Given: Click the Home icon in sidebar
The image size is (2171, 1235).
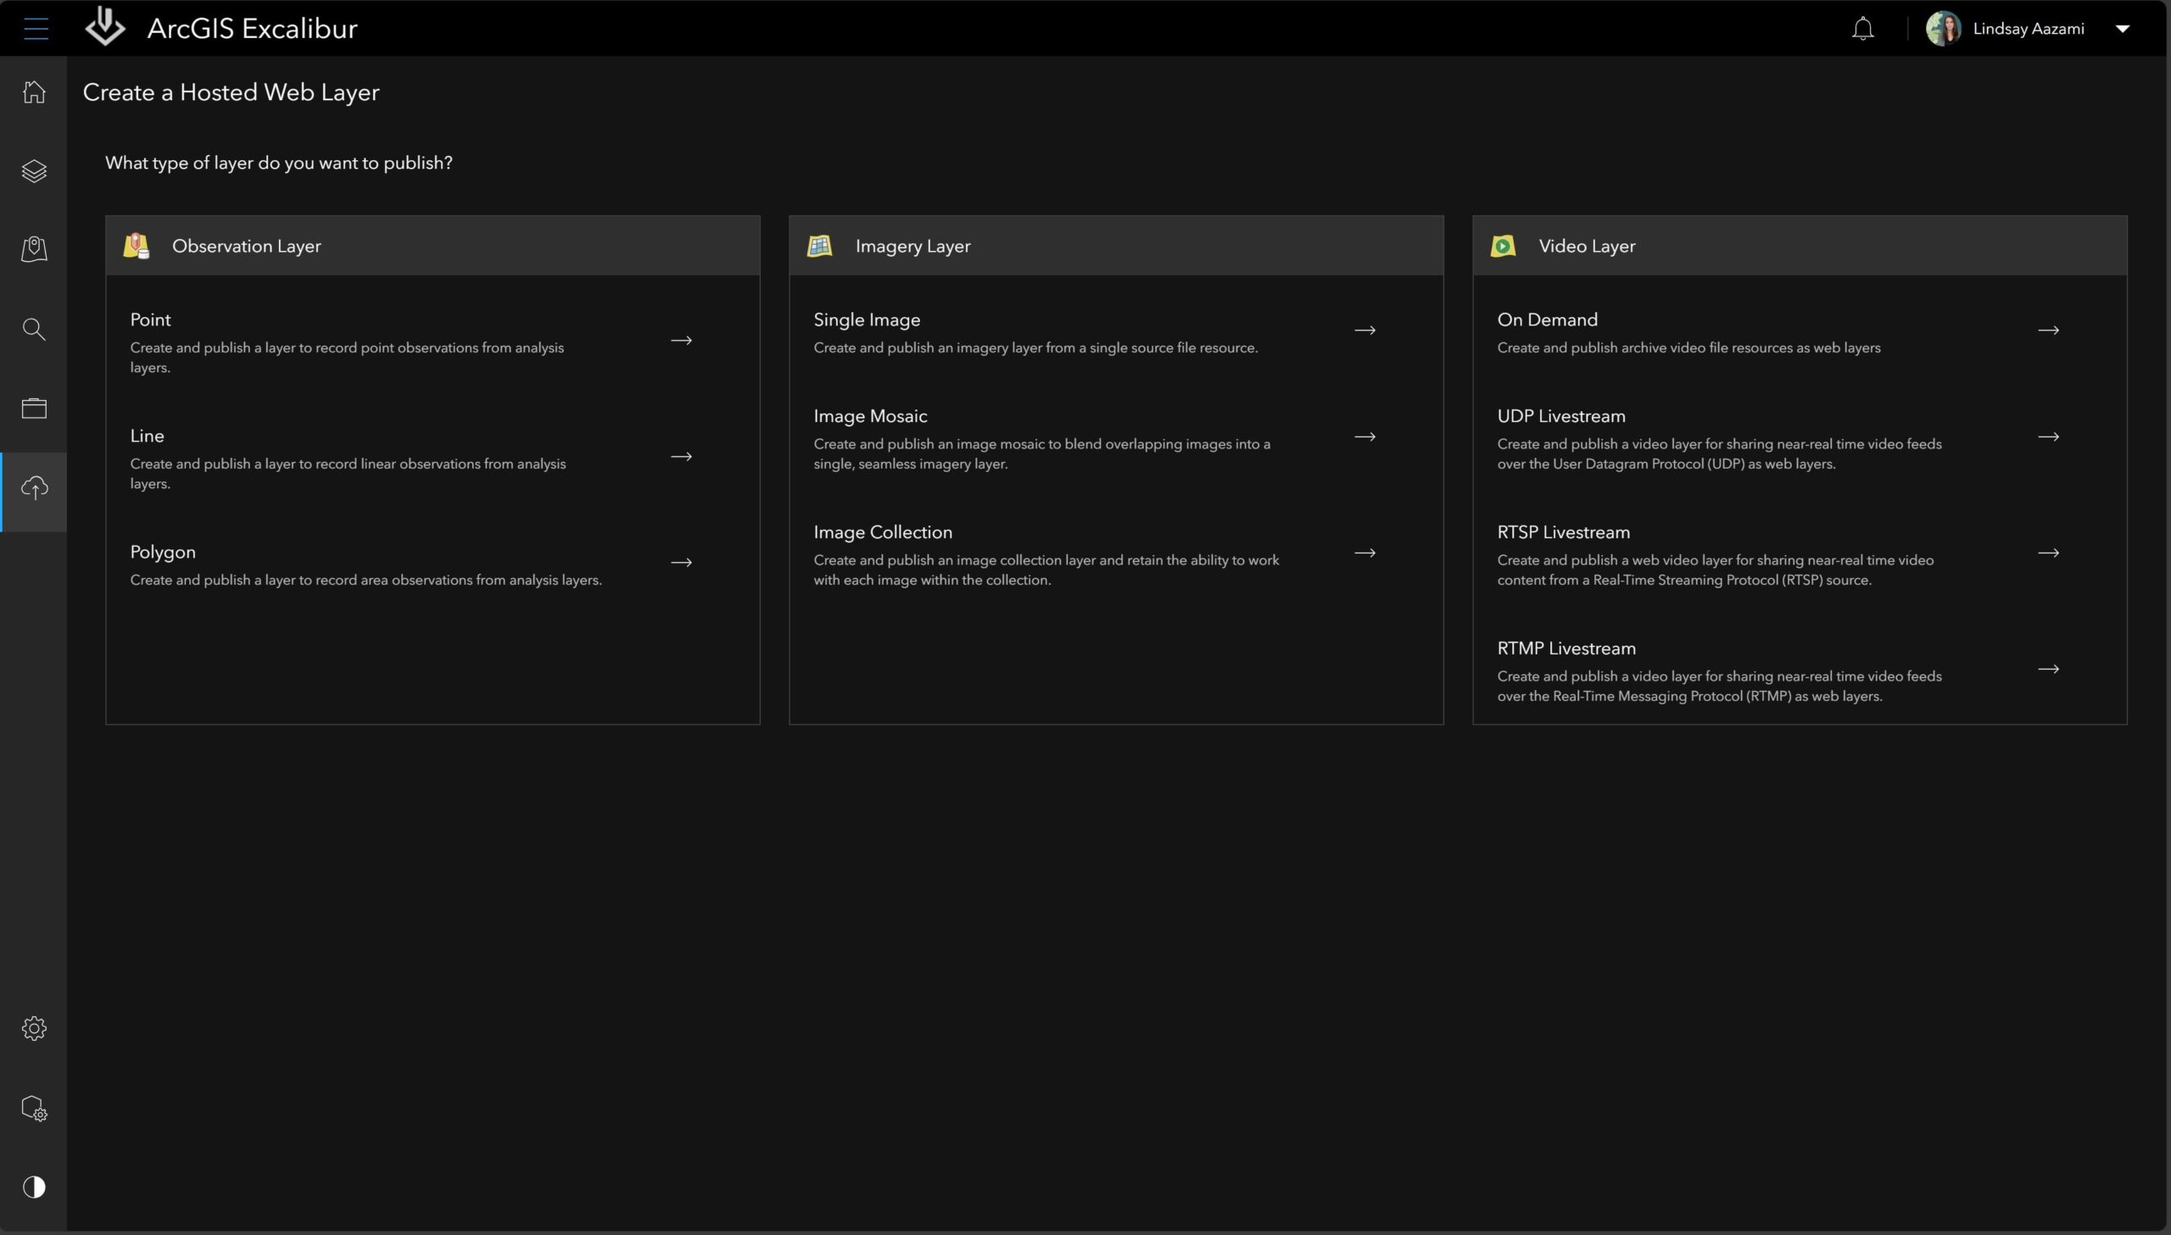Looking at the screenshot, I should (34, 92).
